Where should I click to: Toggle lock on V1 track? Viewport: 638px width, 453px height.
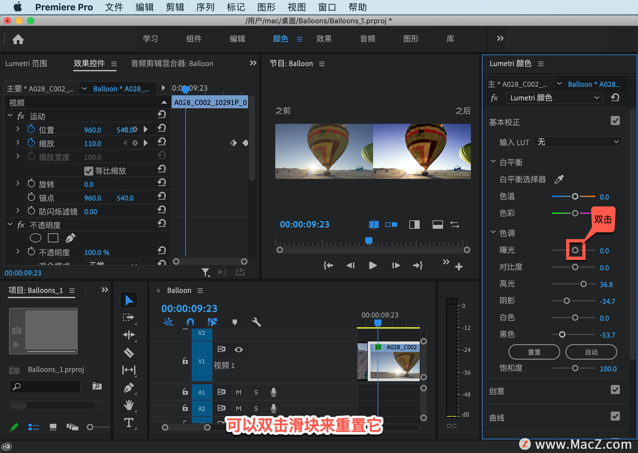(x=185, y=361)
